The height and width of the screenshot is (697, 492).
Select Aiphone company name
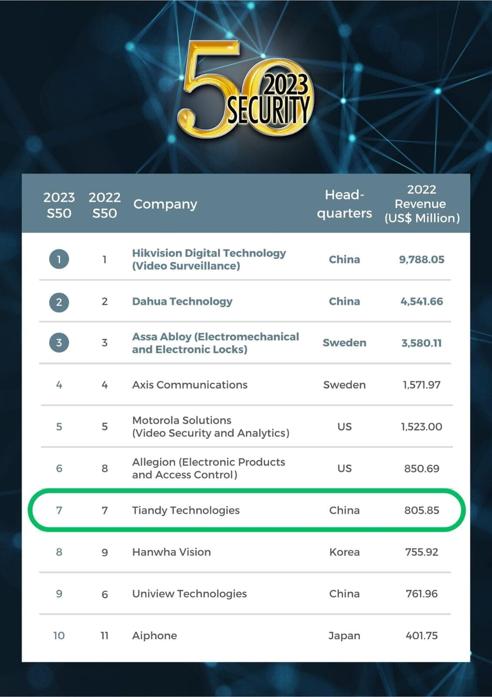pos(154,636)
